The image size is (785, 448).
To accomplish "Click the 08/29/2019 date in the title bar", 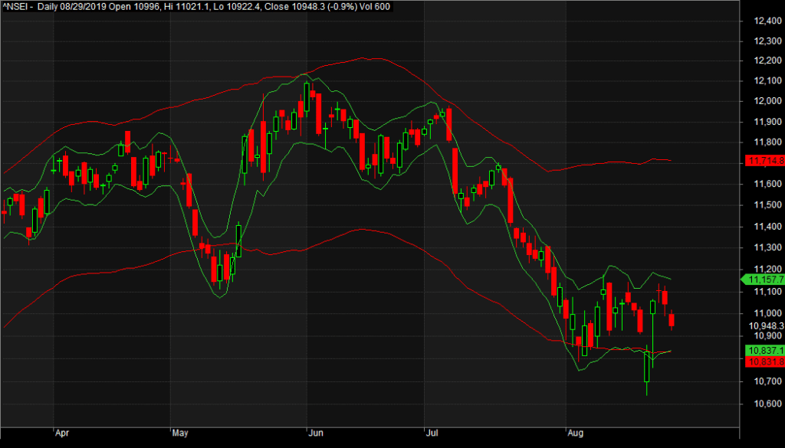I will (x=83, y=6).
